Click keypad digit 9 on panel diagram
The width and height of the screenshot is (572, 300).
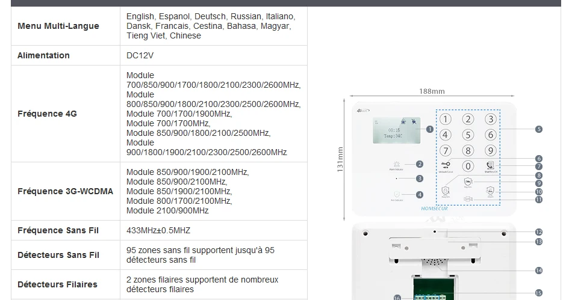491,151
